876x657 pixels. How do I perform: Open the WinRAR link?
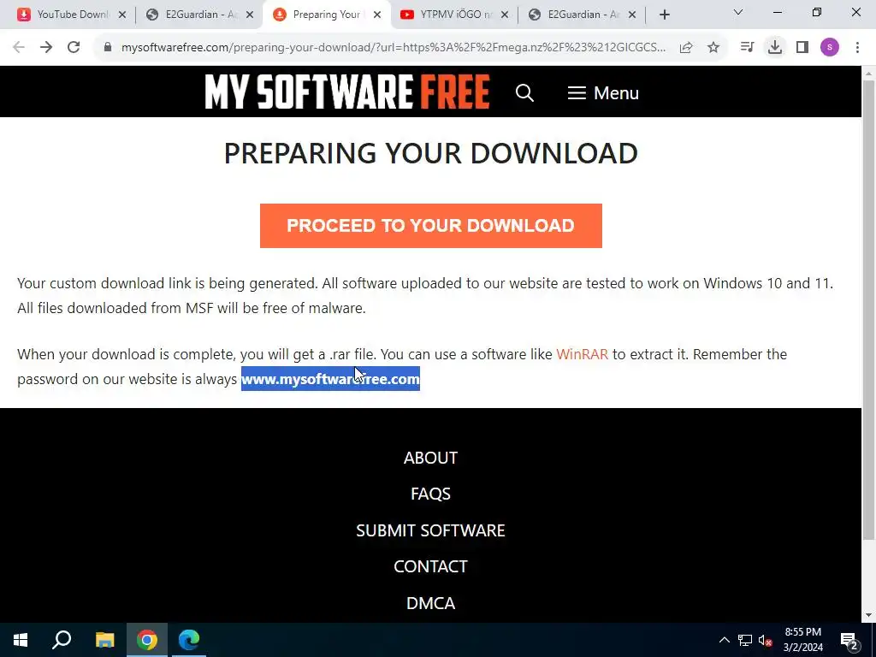(582, 354)
